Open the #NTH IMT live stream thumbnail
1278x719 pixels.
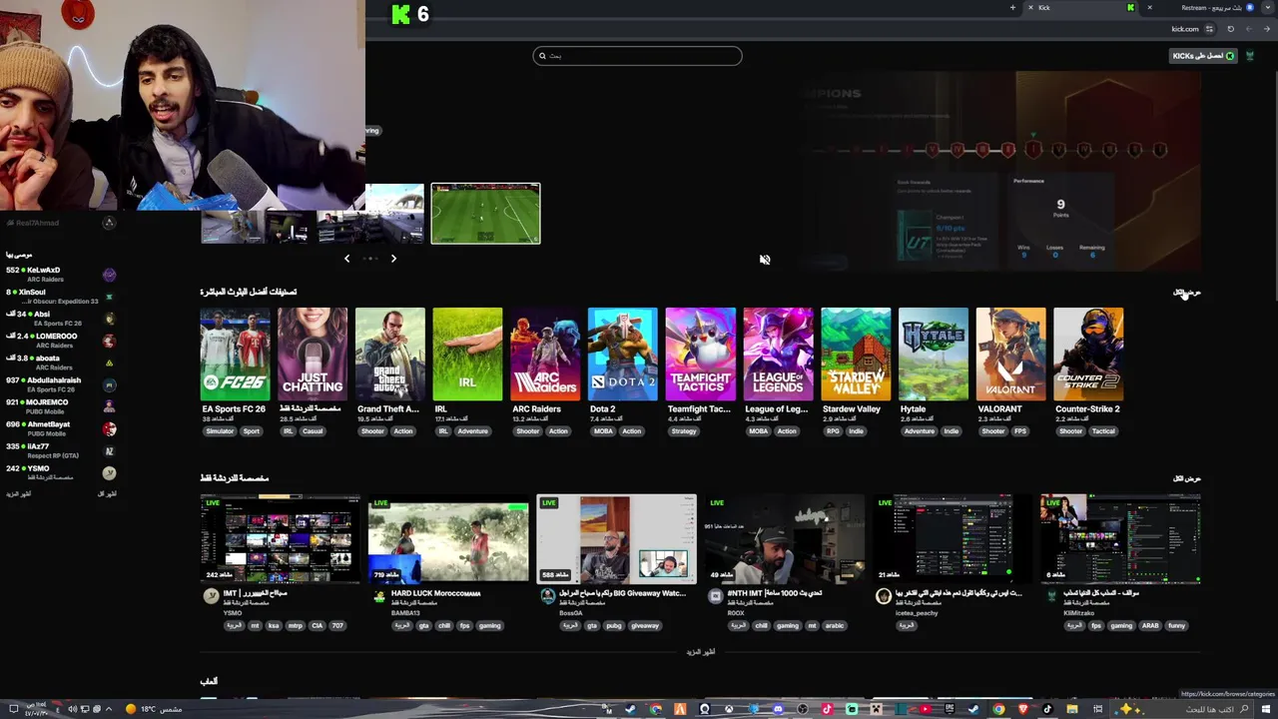(784, 538)
